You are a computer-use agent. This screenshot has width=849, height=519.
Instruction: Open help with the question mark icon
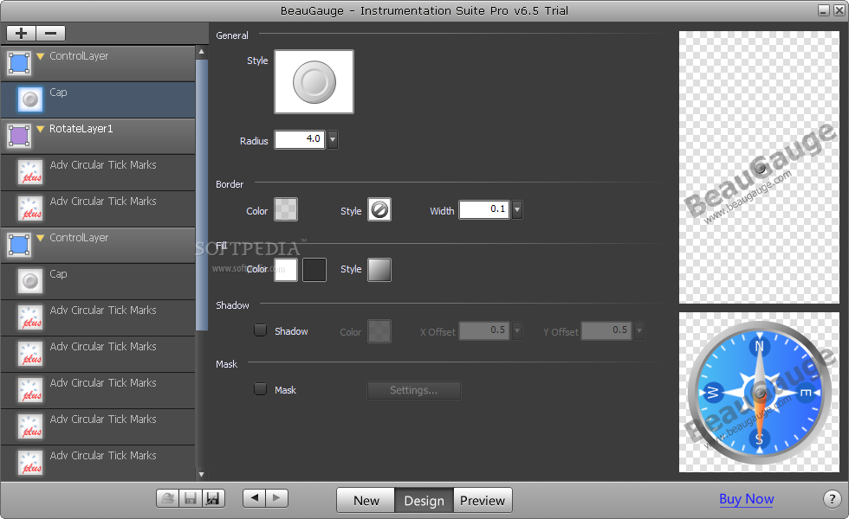(x=833, y=499)
